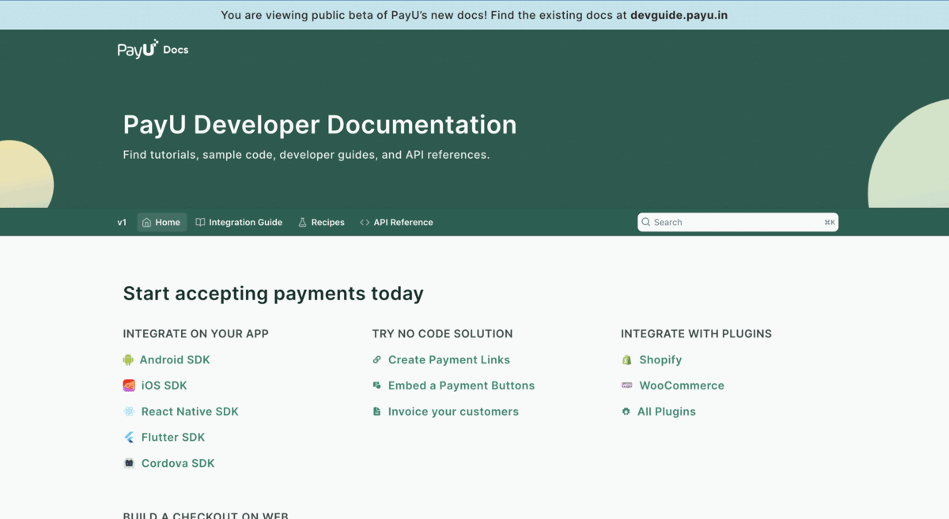Open the v1 version selector

pos(122,223)
